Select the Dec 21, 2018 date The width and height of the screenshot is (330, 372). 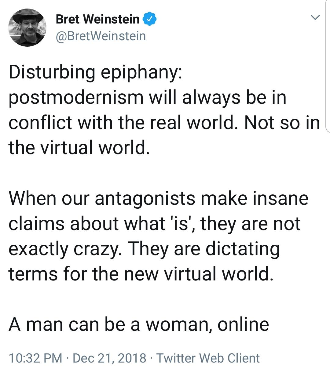click(x=109, y=358)
